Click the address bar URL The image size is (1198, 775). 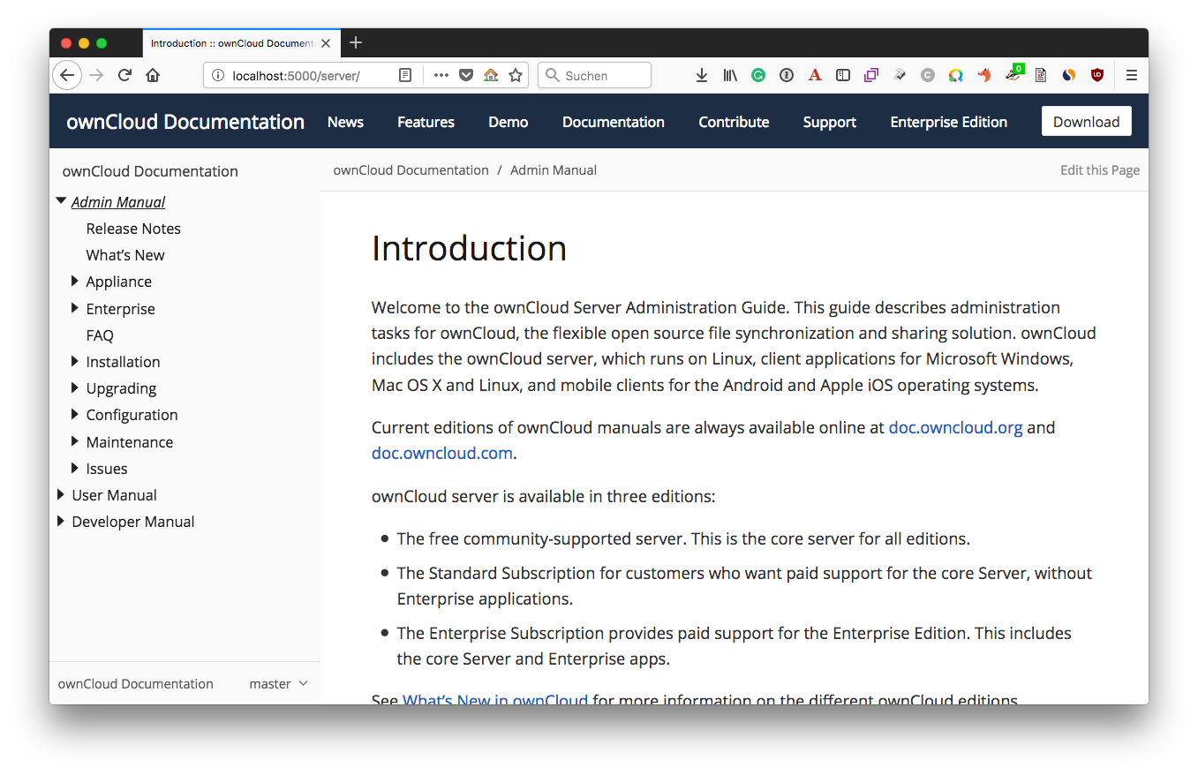pos(296,76)
